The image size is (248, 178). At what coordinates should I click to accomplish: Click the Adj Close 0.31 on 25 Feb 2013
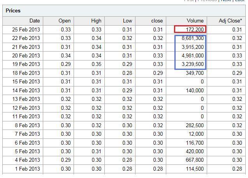[237, 29]
